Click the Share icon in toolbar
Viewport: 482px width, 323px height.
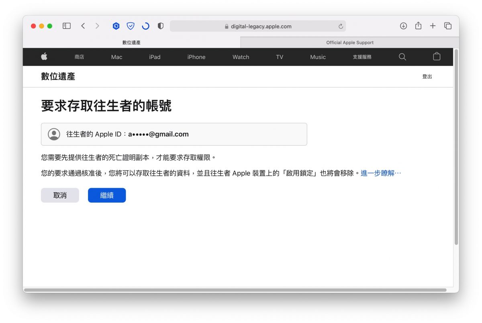(x=418, y=26)
